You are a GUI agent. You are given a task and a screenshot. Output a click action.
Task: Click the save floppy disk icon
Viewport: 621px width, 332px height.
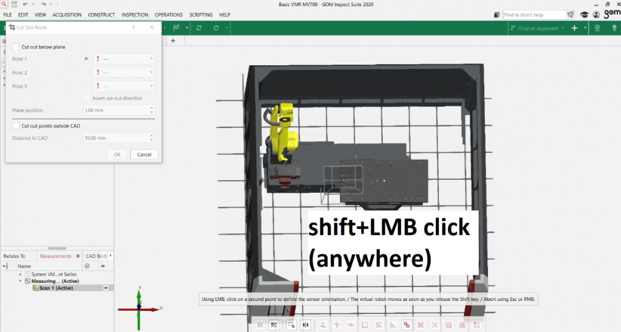pos(14,4)
